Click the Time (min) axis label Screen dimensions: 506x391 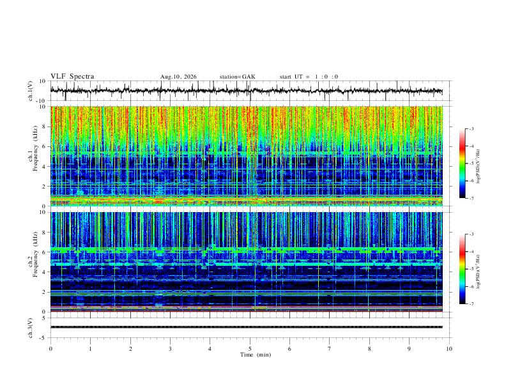click(x=256, y=355)
